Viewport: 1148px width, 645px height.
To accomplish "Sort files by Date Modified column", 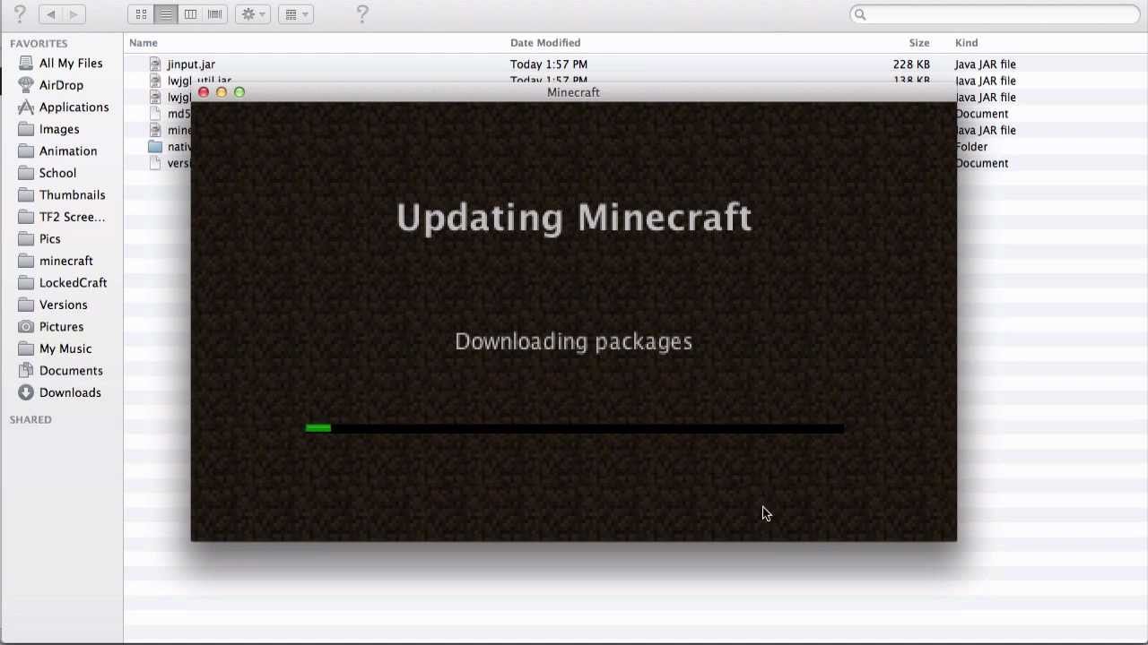I will [x=545, y=43].
